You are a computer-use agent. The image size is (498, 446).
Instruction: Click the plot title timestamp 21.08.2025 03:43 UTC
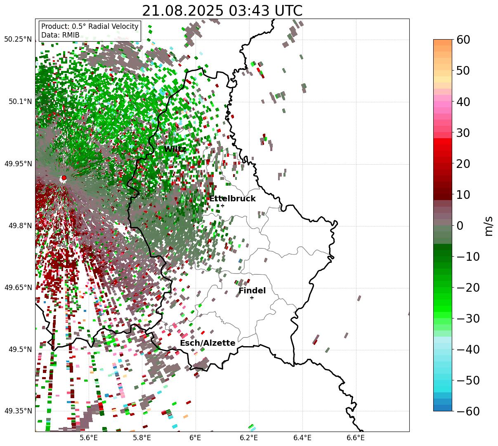[x=222, y=11]
